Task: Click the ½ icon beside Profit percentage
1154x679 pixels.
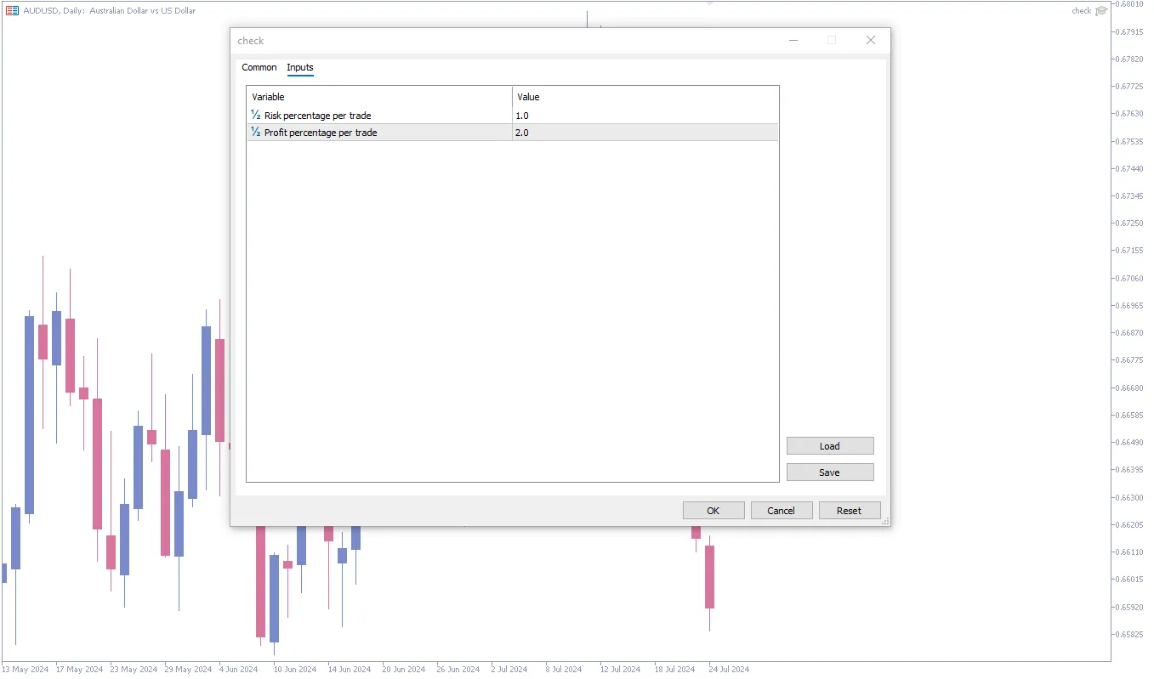Action: (255, 132)
